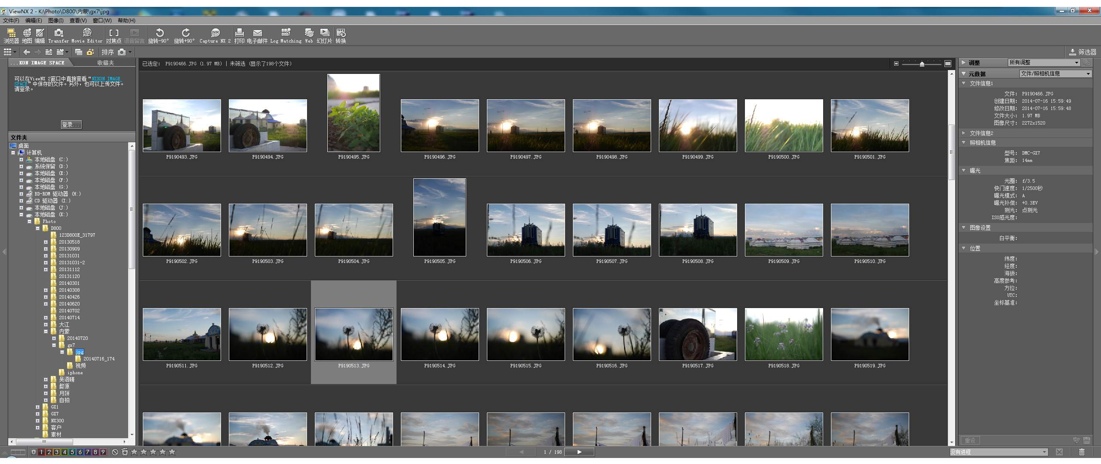
Task: Click the trash-with-star icon in the rating bar
Action: point(125,452)
